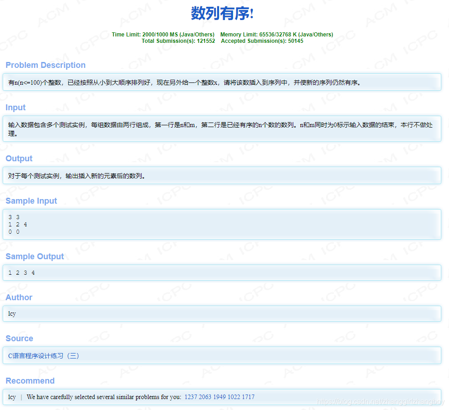Click the author name lcy
449x410 pixels.
point(12,313)
